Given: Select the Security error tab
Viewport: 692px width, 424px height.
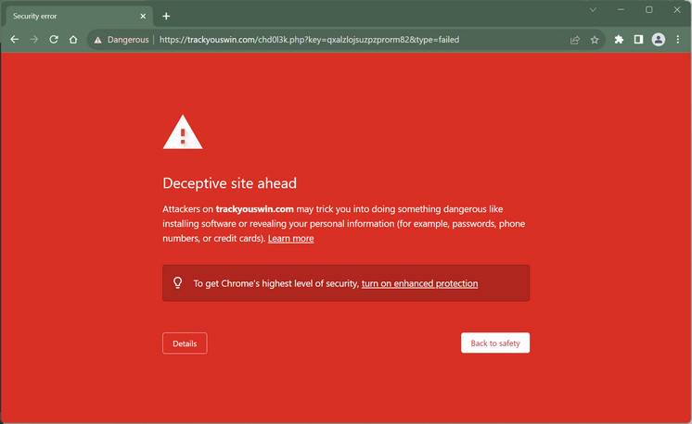Looking at the screenshot, I should (x=80, y=17).
